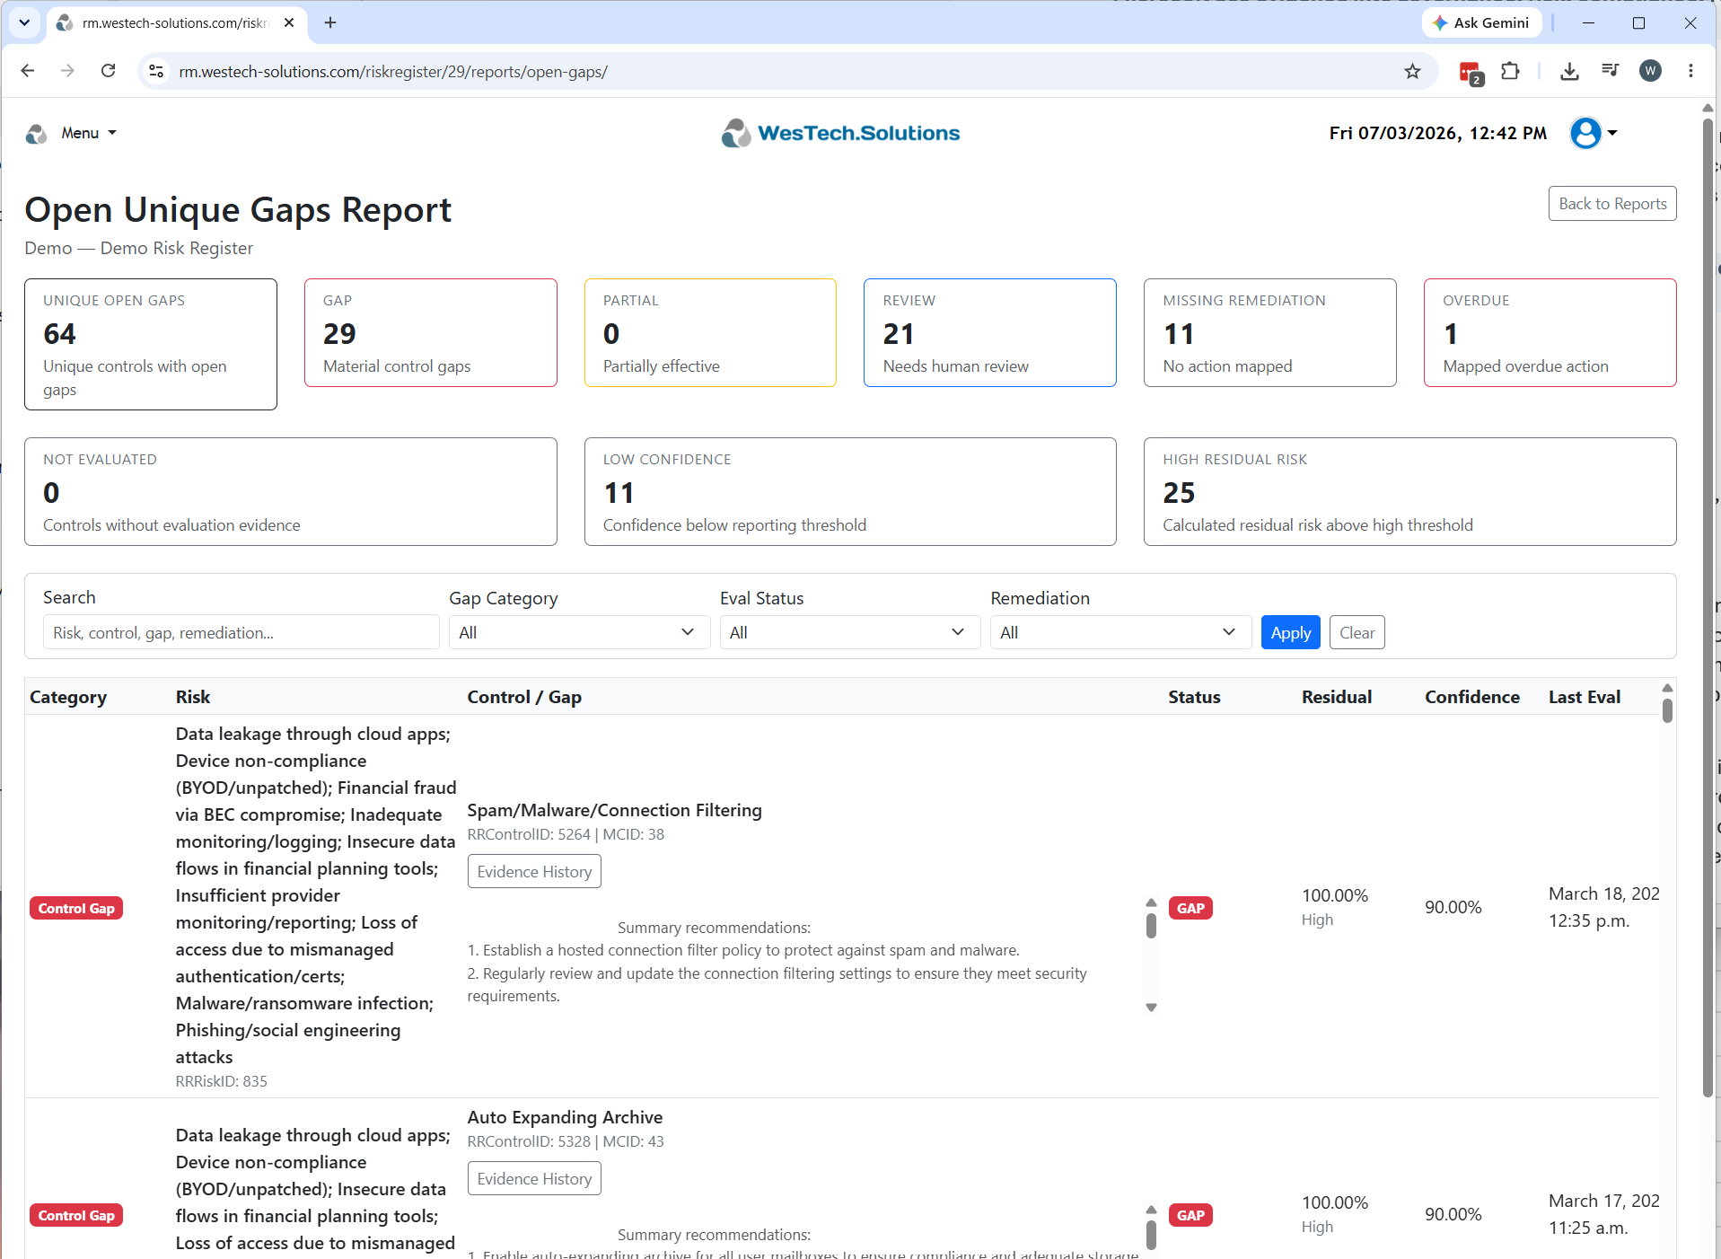Apply the selected filters
Image resolution: width=1721 pixels, height=1259 pixels.
coord(1290,632)
